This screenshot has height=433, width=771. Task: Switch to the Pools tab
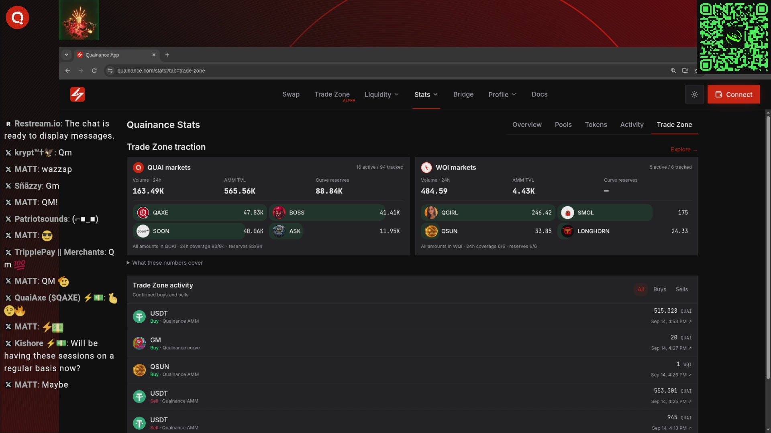tap(563, 125)
